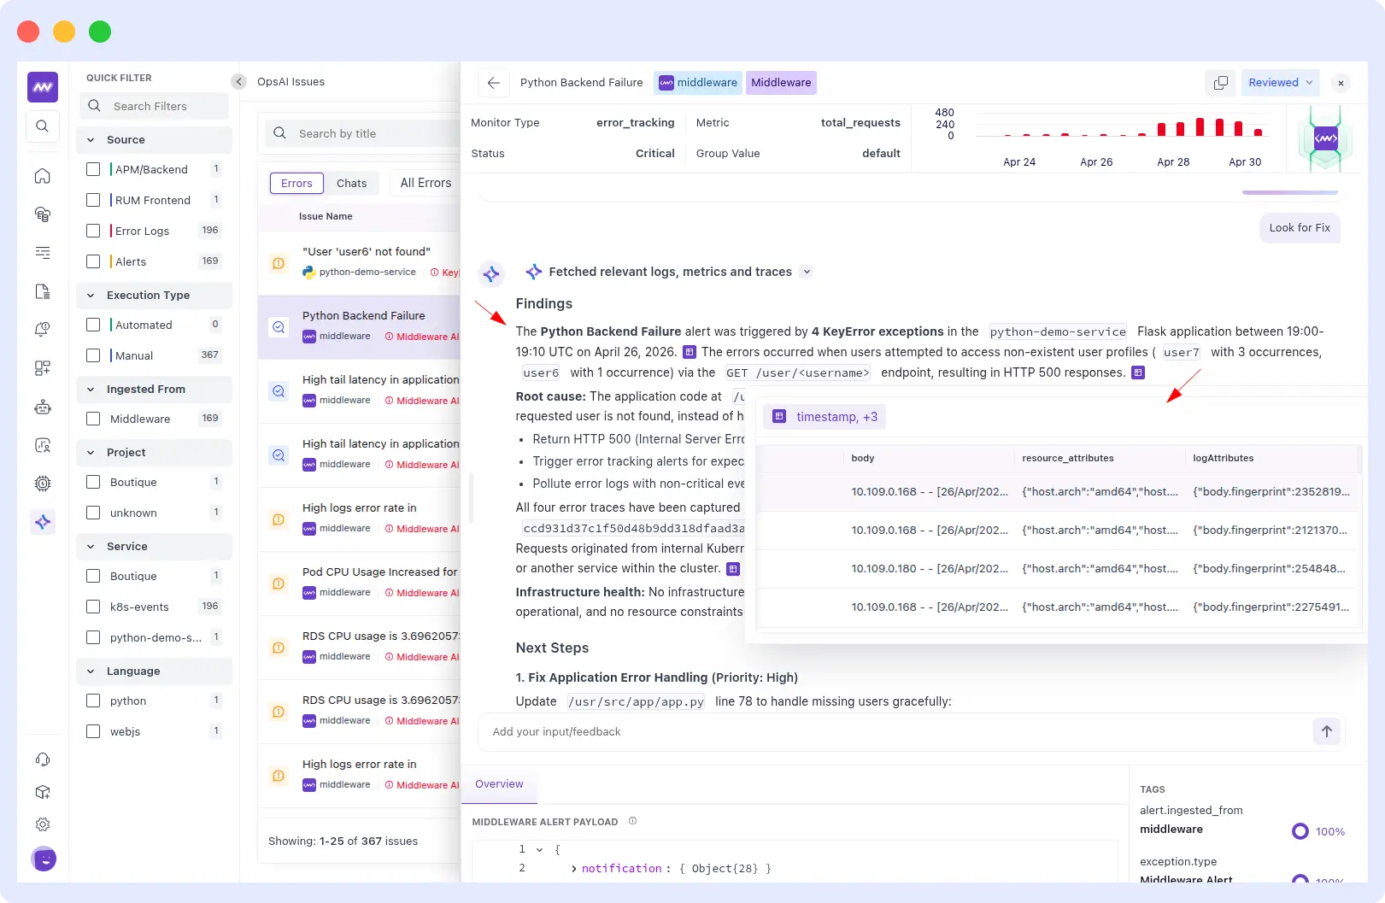Open the Reviewed status dropdown
The height and width of the screenshot is (903, 1385).
click(1280, 83)
